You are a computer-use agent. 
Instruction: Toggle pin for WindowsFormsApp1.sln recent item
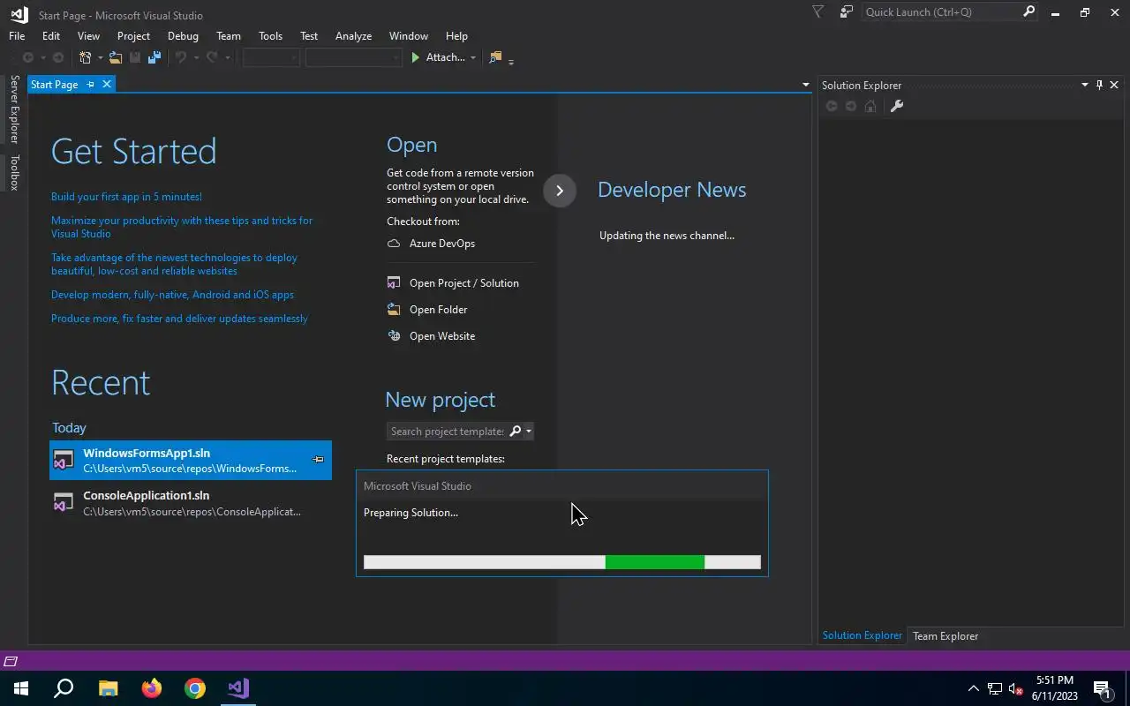click(318, 460)
